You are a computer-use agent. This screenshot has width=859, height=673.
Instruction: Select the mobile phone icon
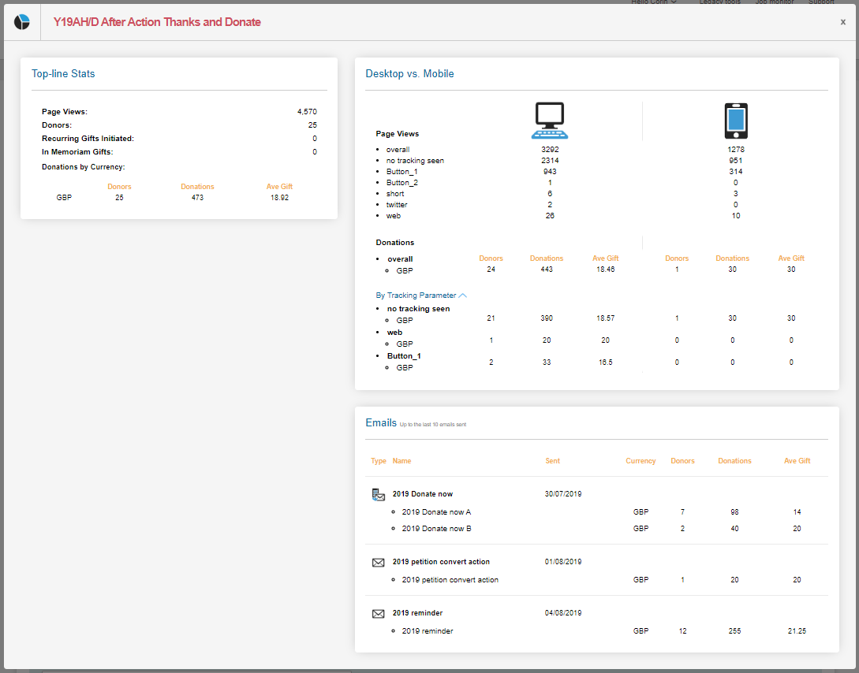pyautogui.click(x=735, y=120)
